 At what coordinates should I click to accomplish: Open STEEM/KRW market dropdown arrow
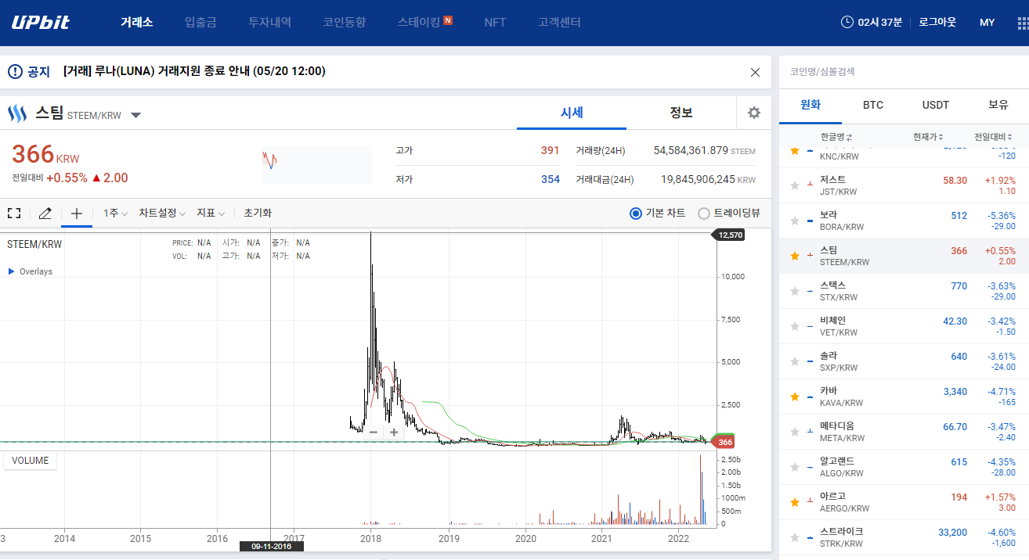pos(136,116)
